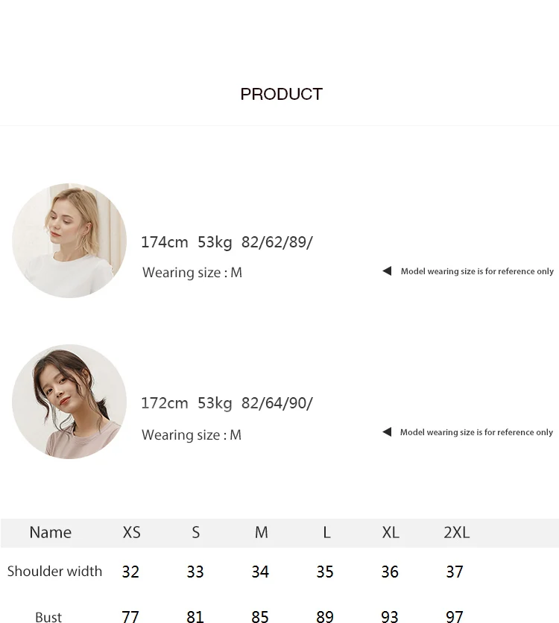The height and width of the screenshot is (623, 559).
Task: Select the 174cm 53kg 82/62/89 measurements text
Action: point(227,242)
